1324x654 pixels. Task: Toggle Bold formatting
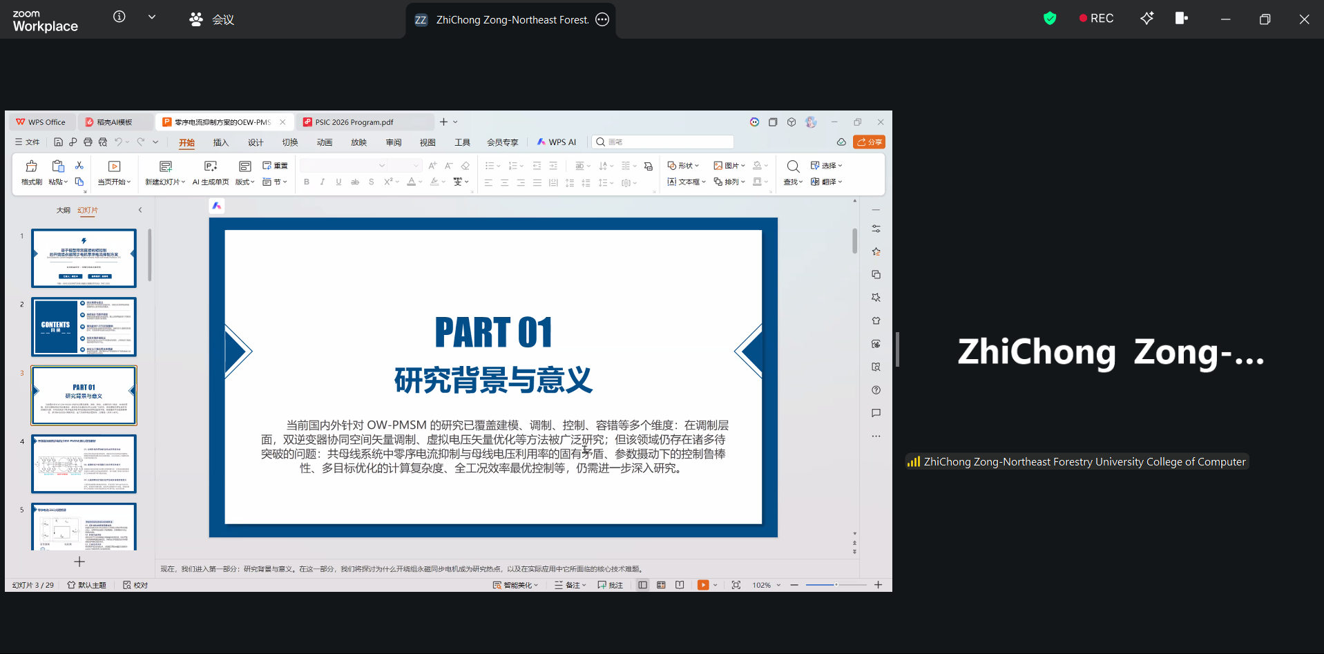307,182
